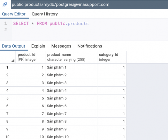Screen dimensions: 168x140
Task: Select row number 1 header
Action: point(7,67)
